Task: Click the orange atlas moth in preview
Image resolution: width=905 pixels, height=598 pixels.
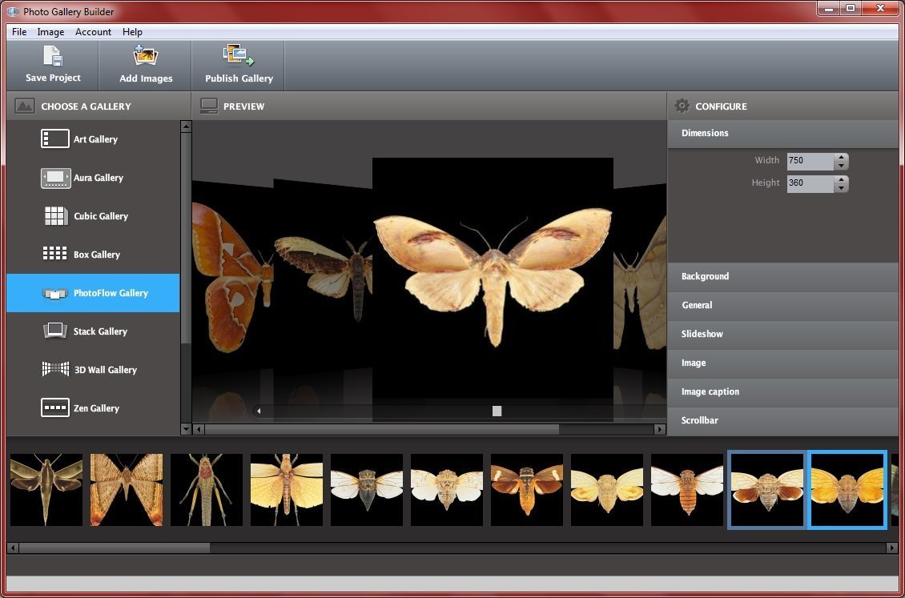Action: [232, 278]
